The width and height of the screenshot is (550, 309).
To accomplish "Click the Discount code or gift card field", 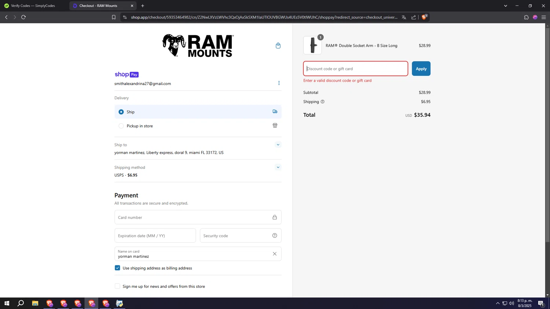I will click(355, 69).
